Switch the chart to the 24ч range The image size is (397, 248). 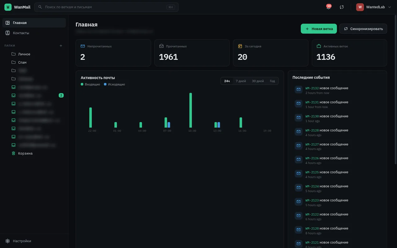pos(227,81)
